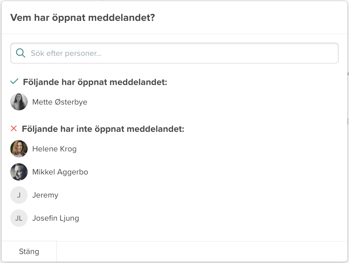Choose Mikkel Aggerbo's name

pos(60,172)
